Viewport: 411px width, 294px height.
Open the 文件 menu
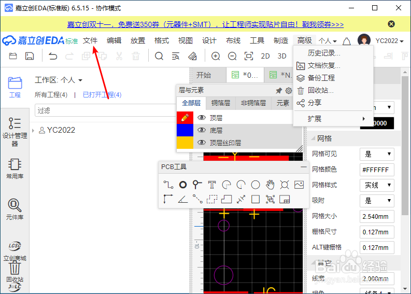point(90,40)
